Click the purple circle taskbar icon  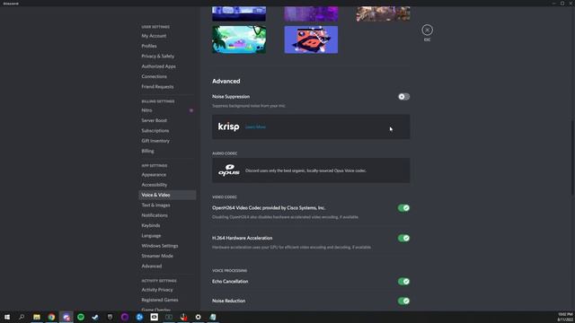(125, 317)
